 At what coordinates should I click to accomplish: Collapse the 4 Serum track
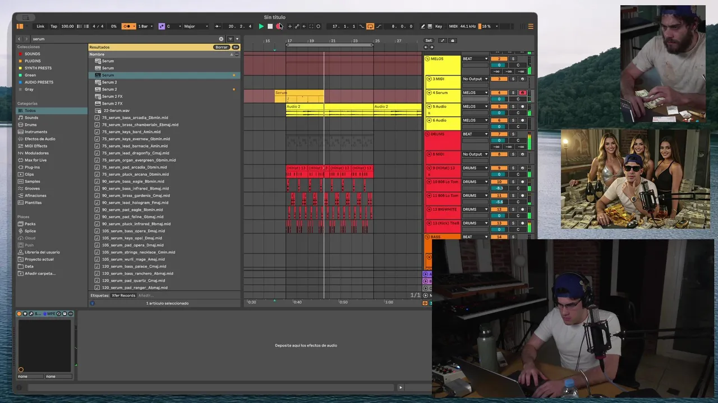tap(429, 93)
